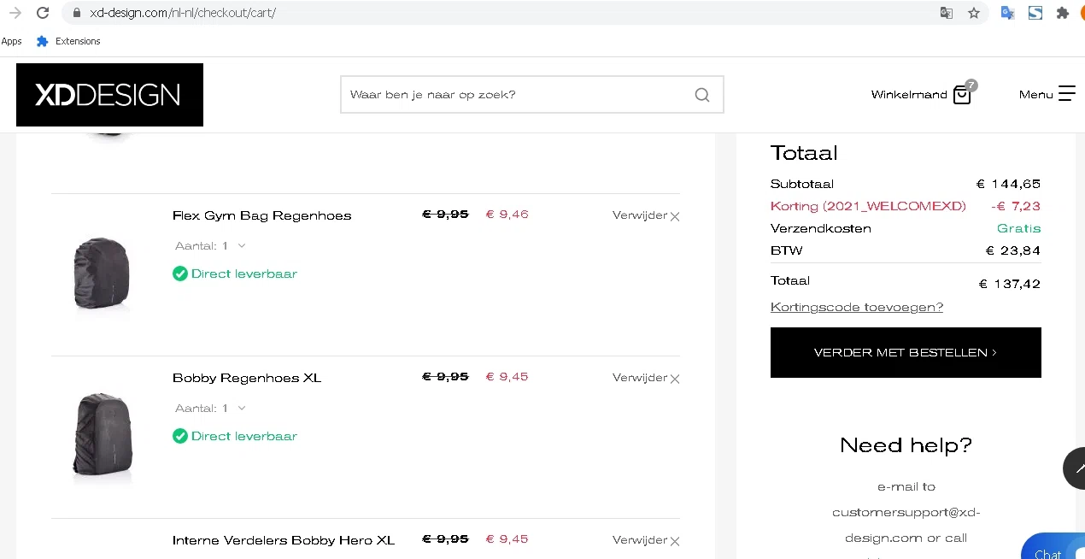
Task: Remove Interne Verdelers Bobby Hero XL
Action: pos(646,540)
